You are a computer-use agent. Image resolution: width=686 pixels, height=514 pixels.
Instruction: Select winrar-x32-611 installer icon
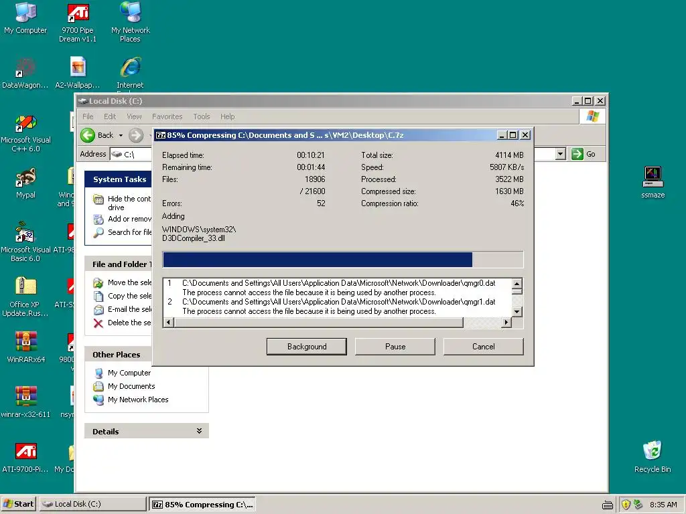(25, 402)
